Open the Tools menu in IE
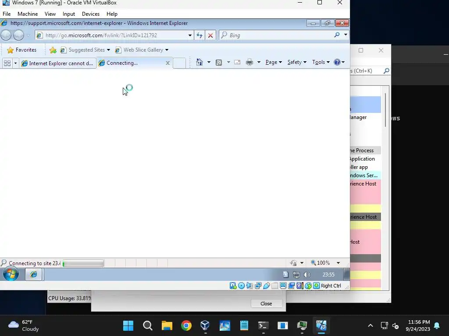Screen dimensions: 449x336 coord(321,62)
